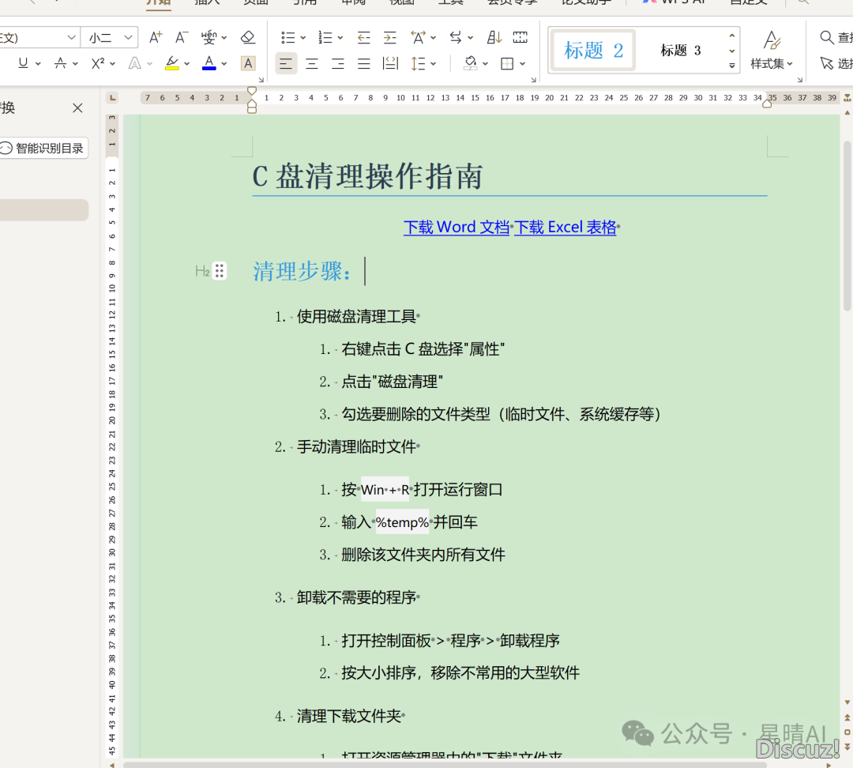Decrease the paragraph indent
853x768 pixels.
click(363, 38)
